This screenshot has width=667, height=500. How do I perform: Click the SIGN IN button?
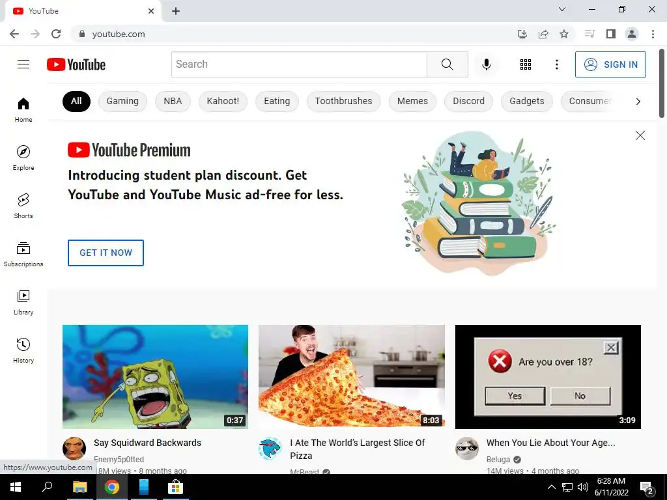(610, 64)
